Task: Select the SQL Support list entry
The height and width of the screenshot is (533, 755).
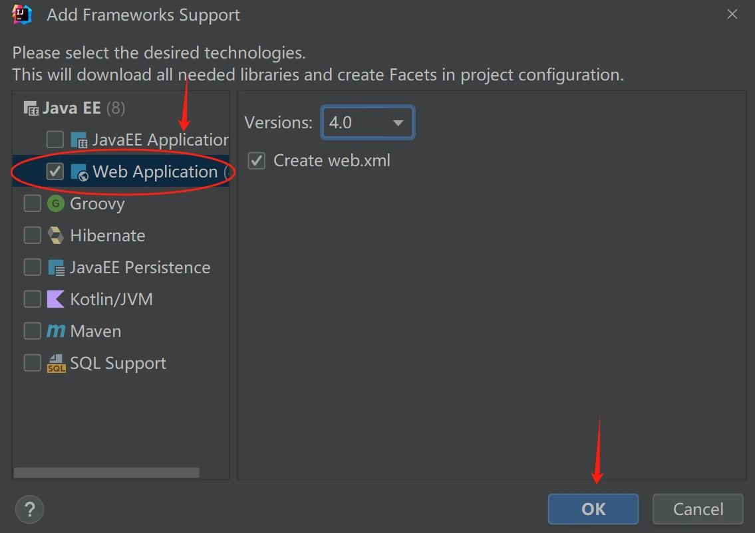Action: [118, 363]
